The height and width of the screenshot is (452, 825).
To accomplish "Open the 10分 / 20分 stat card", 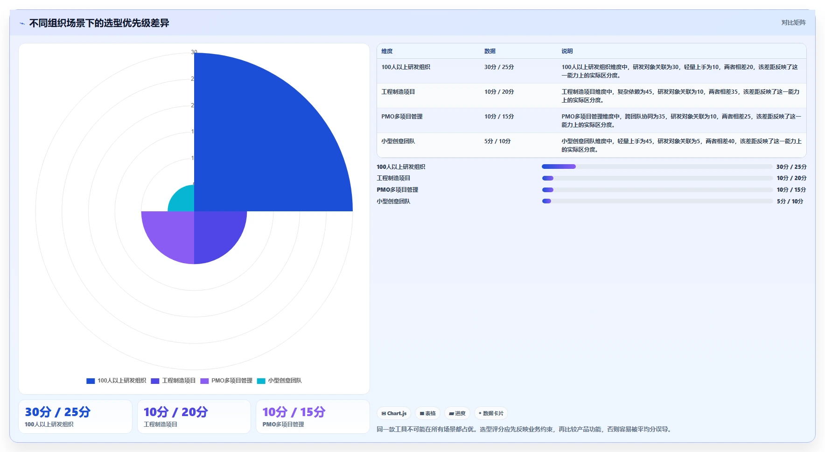I will [x=194, y=417].
